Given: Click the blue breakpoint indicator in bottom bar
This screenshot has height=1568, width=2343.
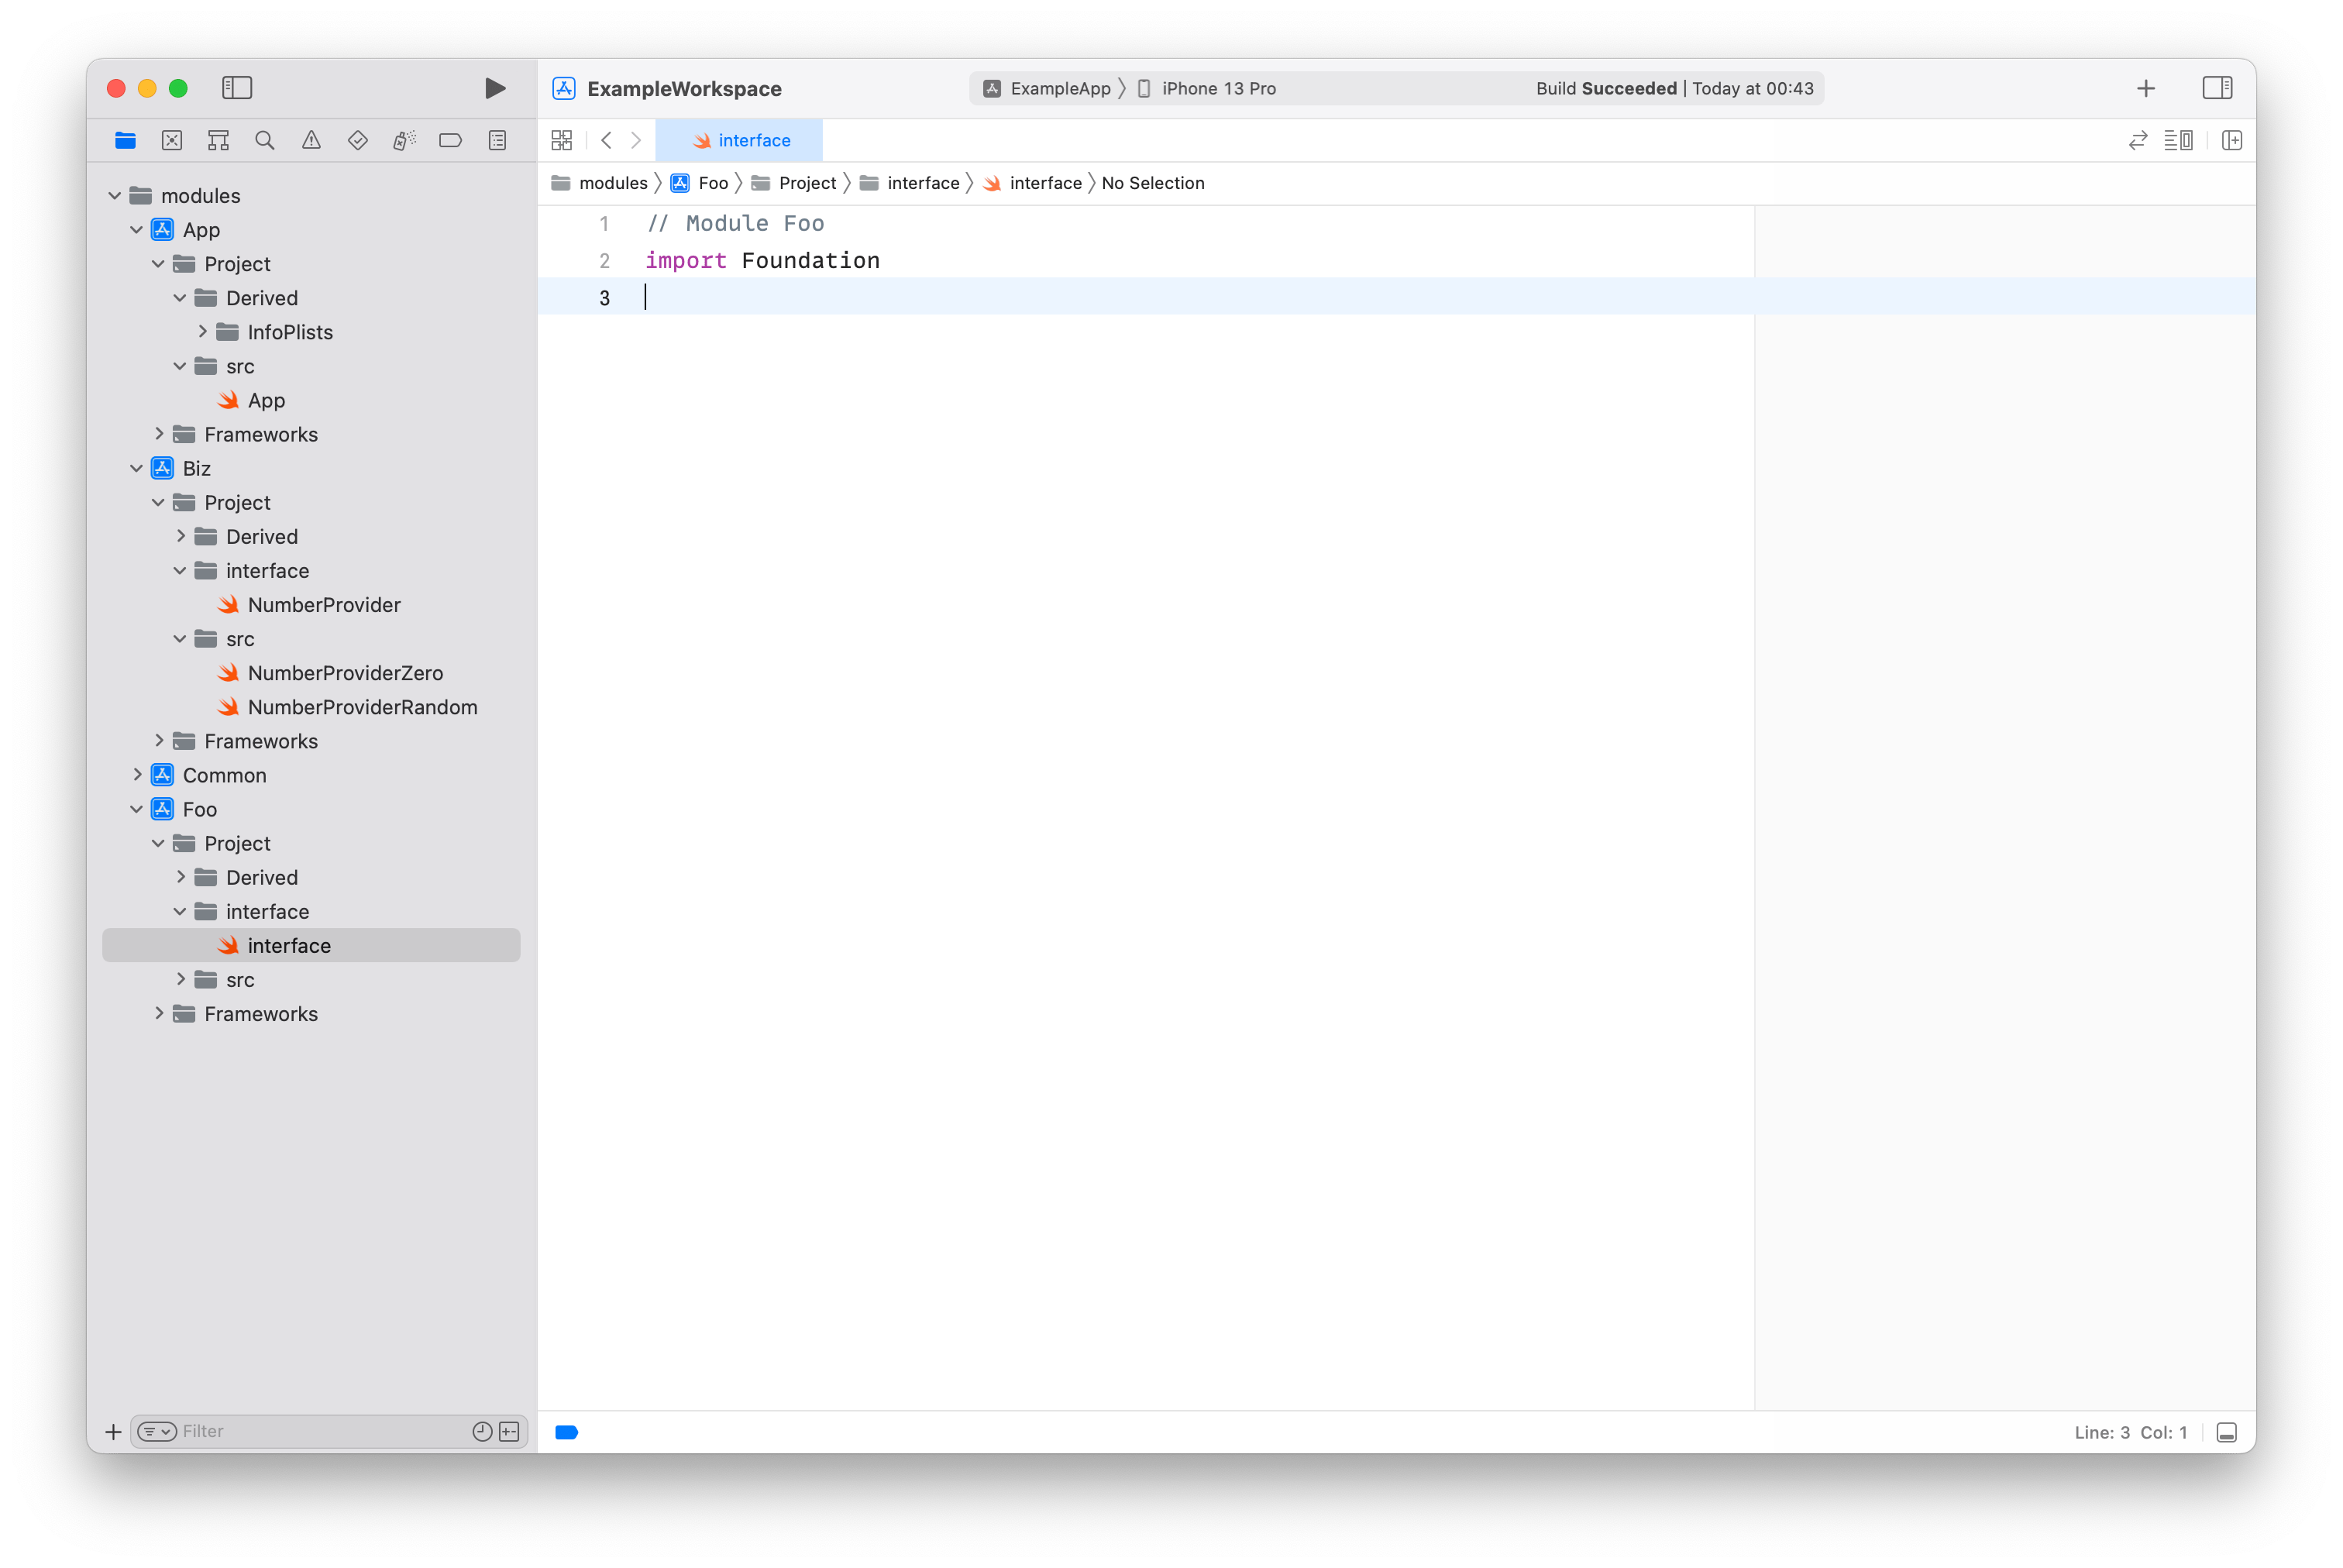Looking at the screenshot, I should click(566, 1432).
